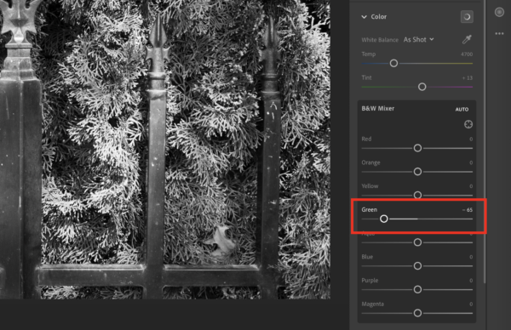Click the Magenta slider handle
The width and height of the screenshot is (511, 330).
point(417,313)
